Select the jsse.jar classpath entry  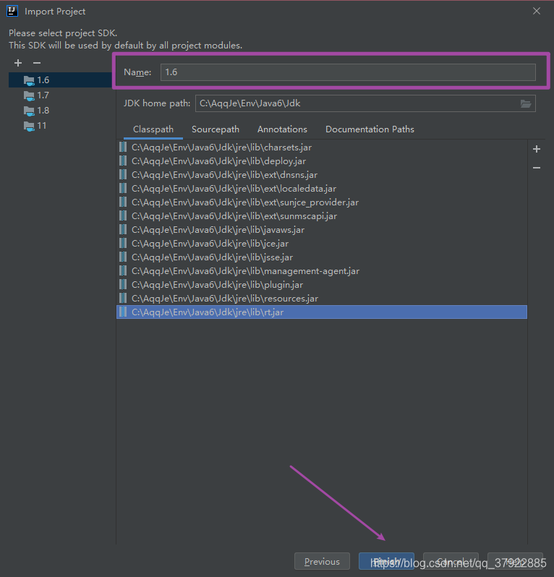point(322,257)
